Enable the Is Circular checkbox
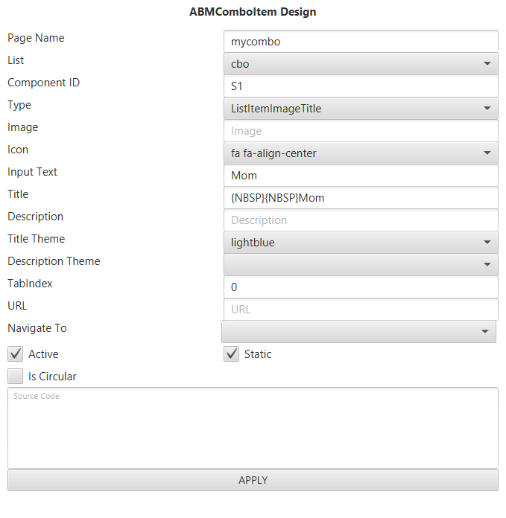The width and height of the screenshot is (506, 518). tap(16, 377)
